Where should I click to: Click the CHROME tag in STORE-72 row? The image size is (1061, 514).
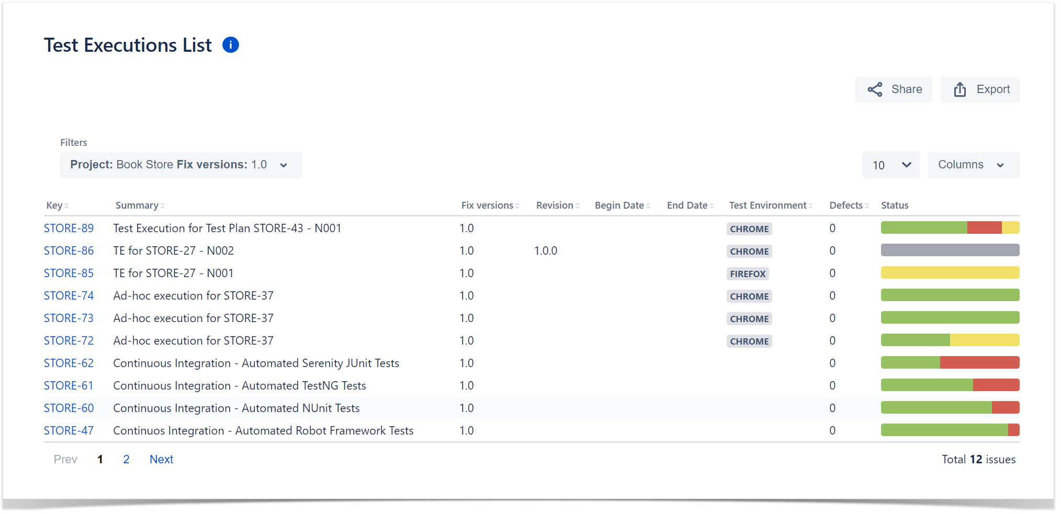tap(749, 341)
